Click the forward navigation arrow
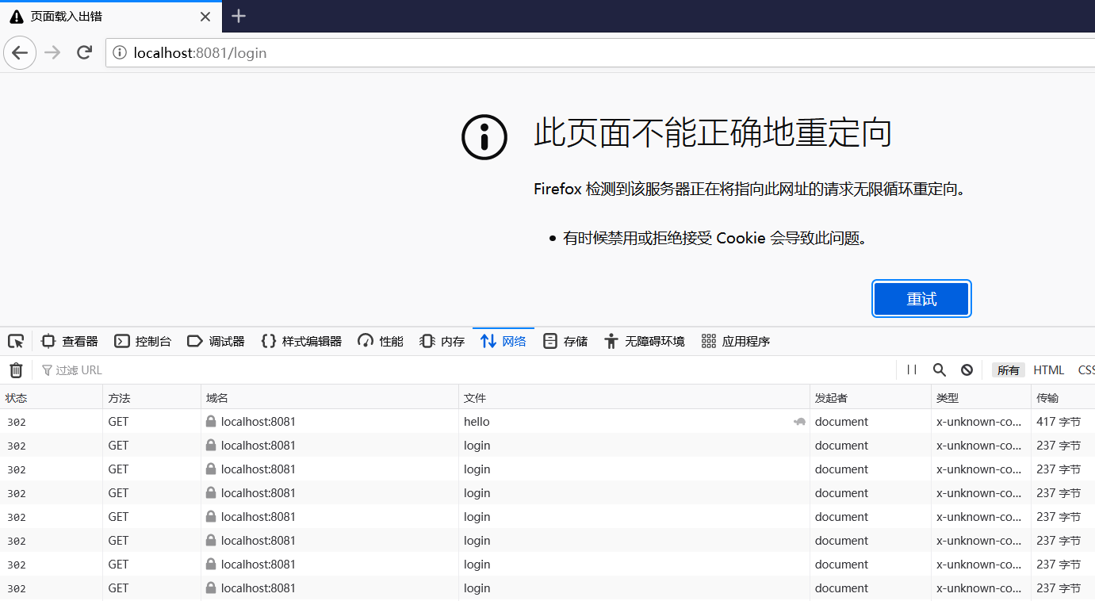The width and height of the screenshot is (1095, 601). click(52, 53)
